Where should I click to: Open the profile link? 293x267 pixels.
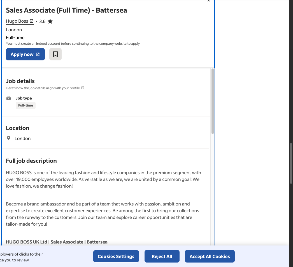(x=77, y=88)
